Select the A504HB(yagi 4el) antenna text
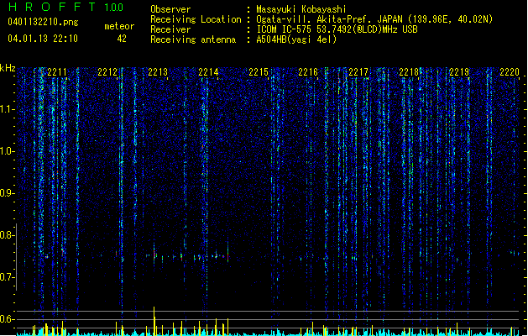The image size is (528, 336). click(296, 39)
